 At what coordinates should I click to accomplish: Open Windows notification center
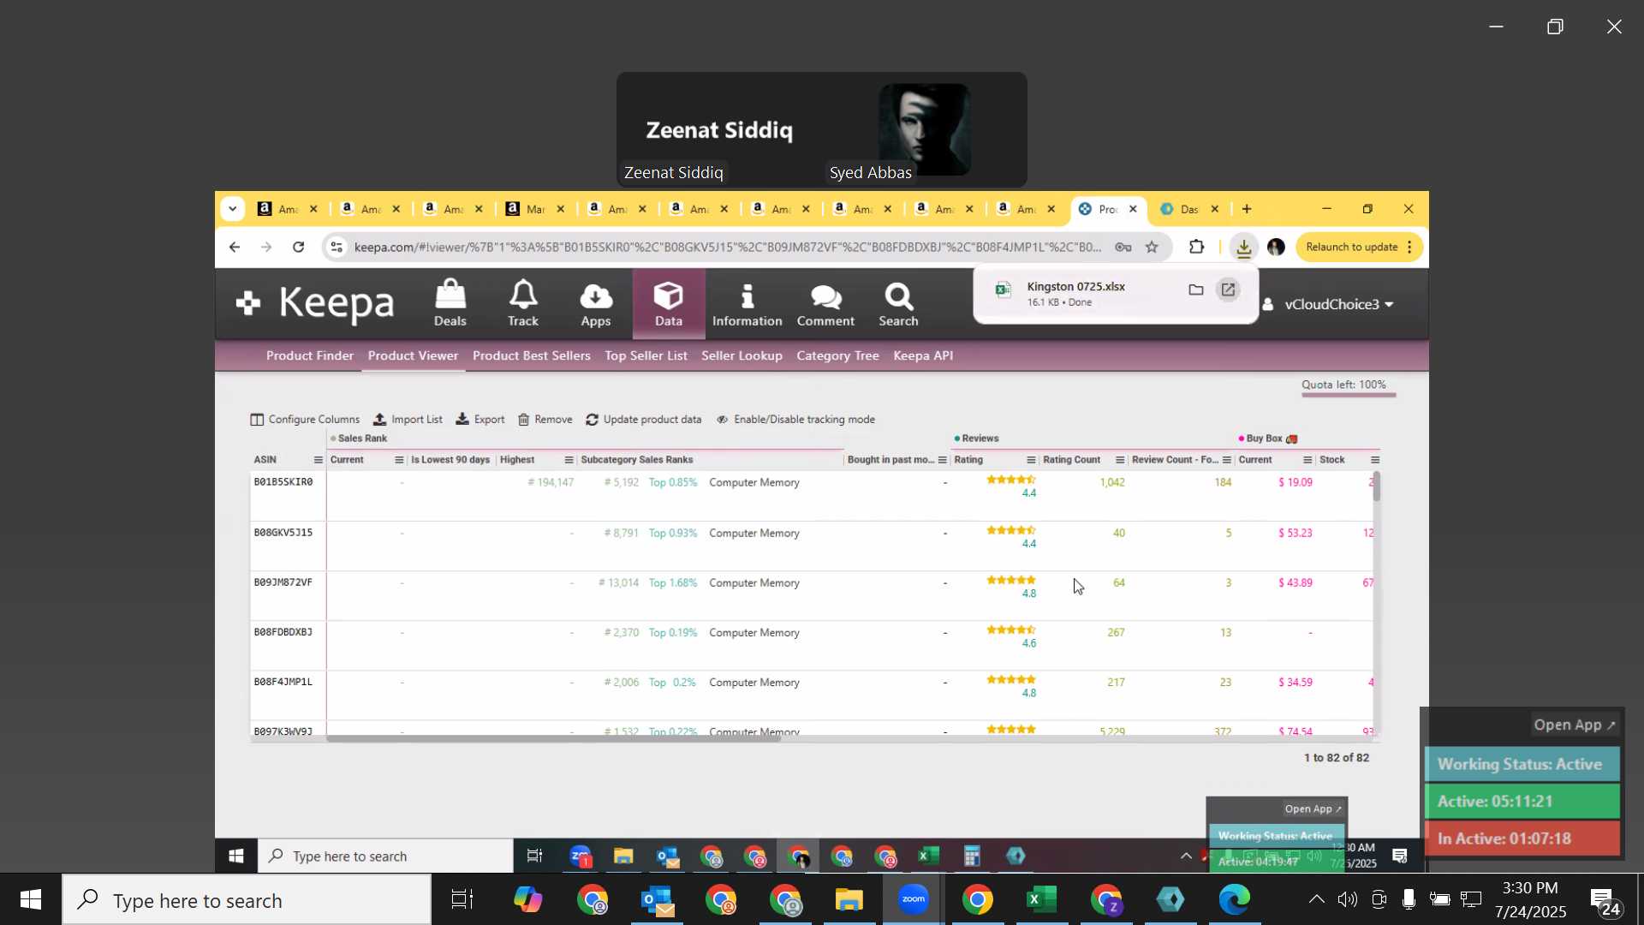[x=1605, y=900]
